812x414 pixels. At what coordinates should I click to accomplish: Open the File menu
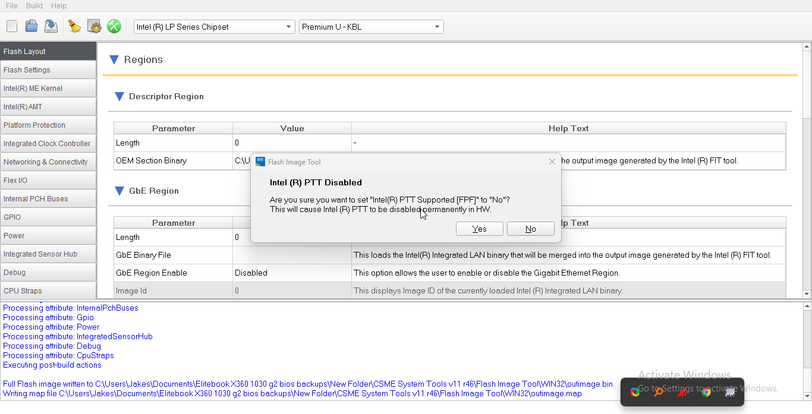[11, 5]
